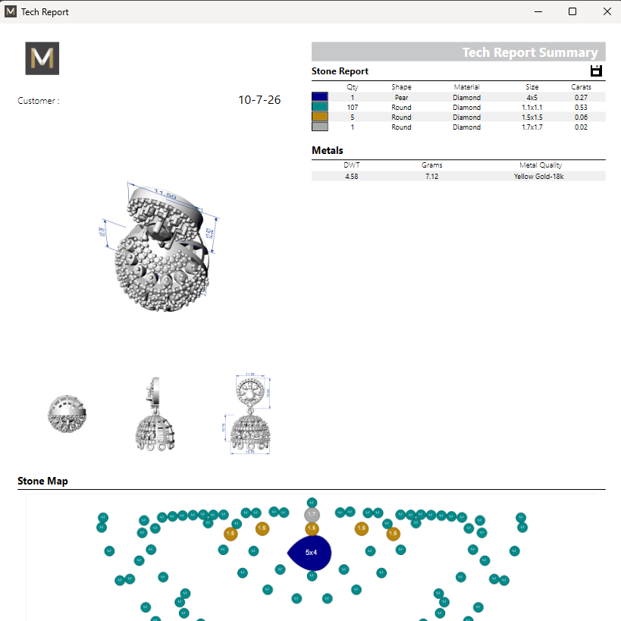Click the blue 5x4 pear stone in map
Viewport: 621px width, 621px height.
pos(309,553)
